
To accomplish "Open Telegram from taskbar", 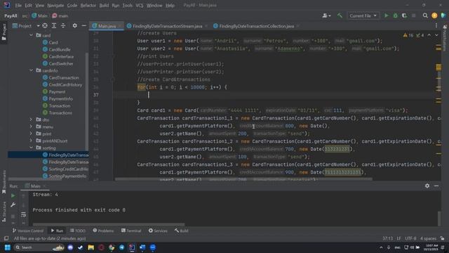I will (x=121, y=247).
